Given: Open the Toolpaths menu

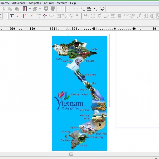Looking at the screenshot, I should point(34,3).
